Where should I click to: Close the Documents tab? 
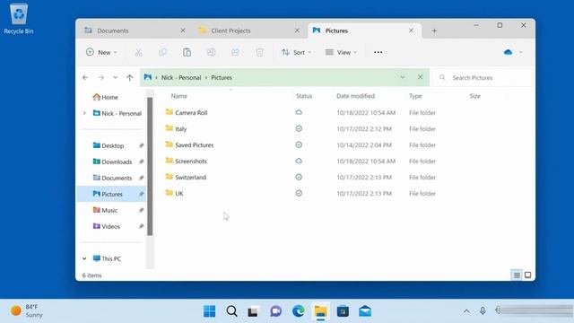(183, 31)
